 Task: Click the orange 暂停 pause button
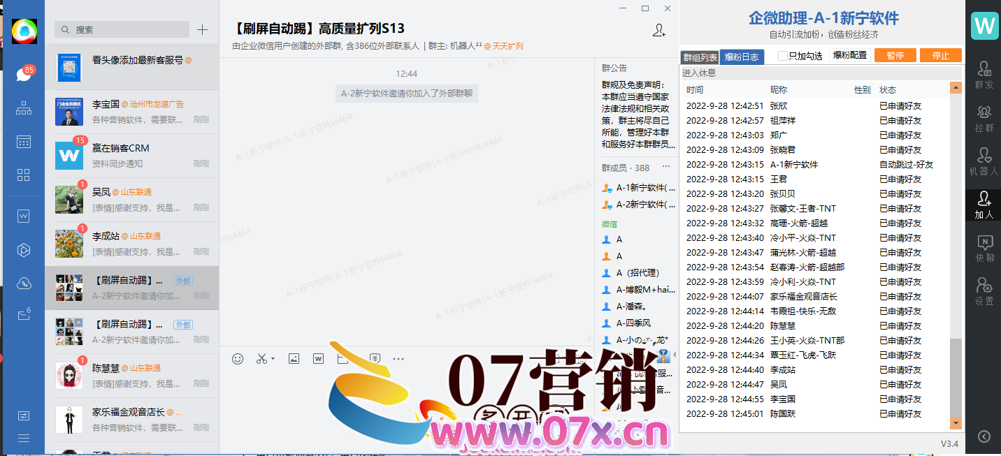895,55
